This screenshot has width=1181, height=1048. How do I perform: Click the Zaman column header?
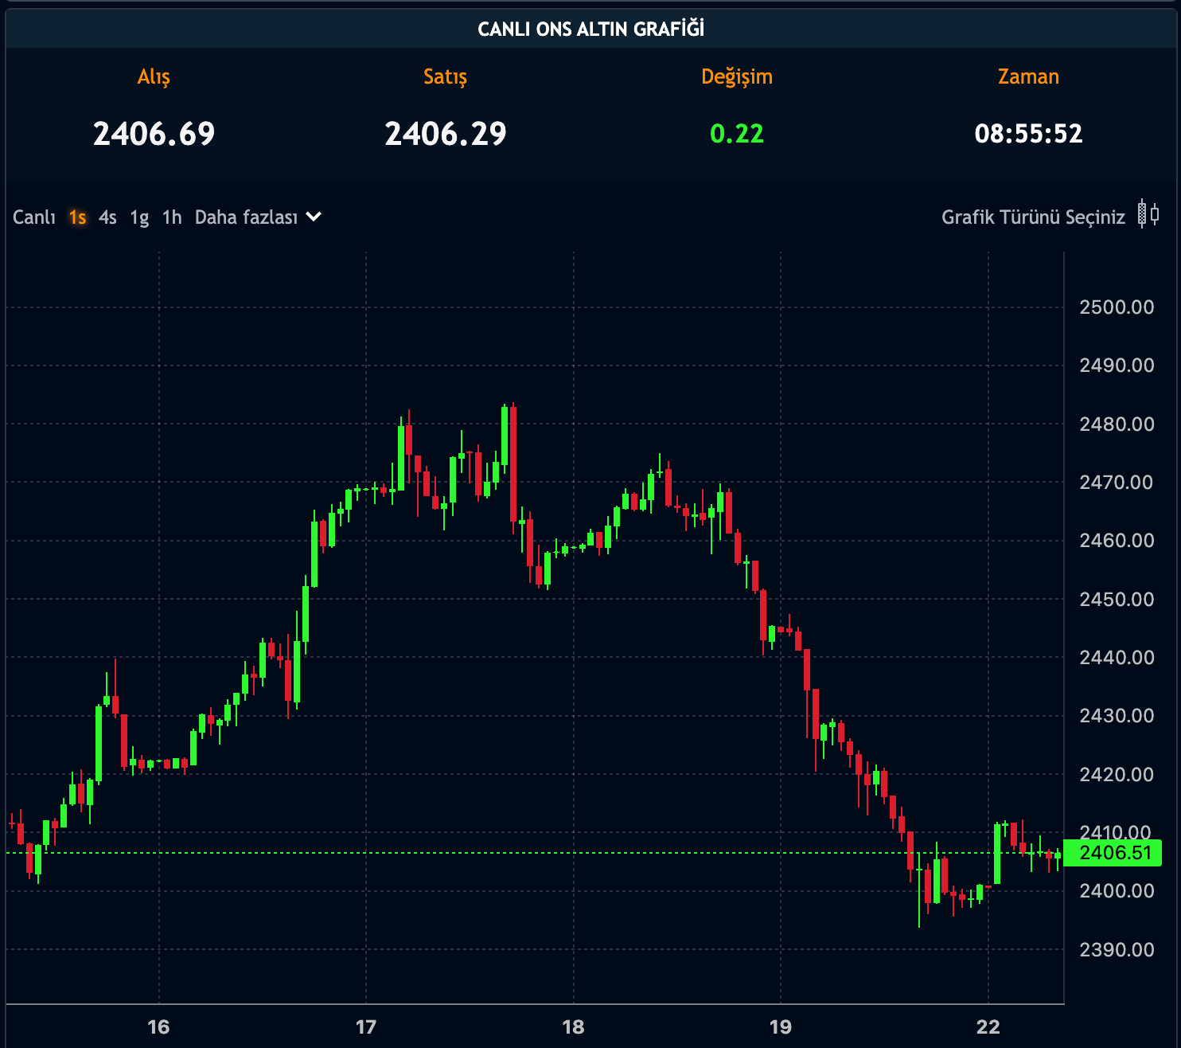[1028, 76]
